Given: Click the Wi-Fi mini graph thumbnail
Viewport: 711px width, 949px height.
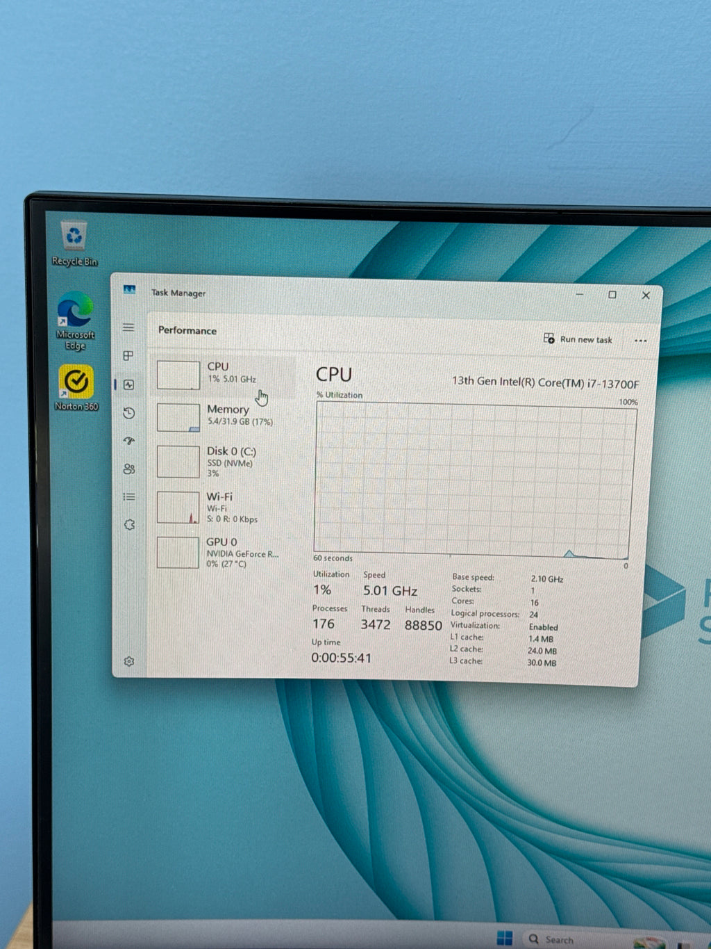Looking at the screenshot, I should (x=178, y=508).
